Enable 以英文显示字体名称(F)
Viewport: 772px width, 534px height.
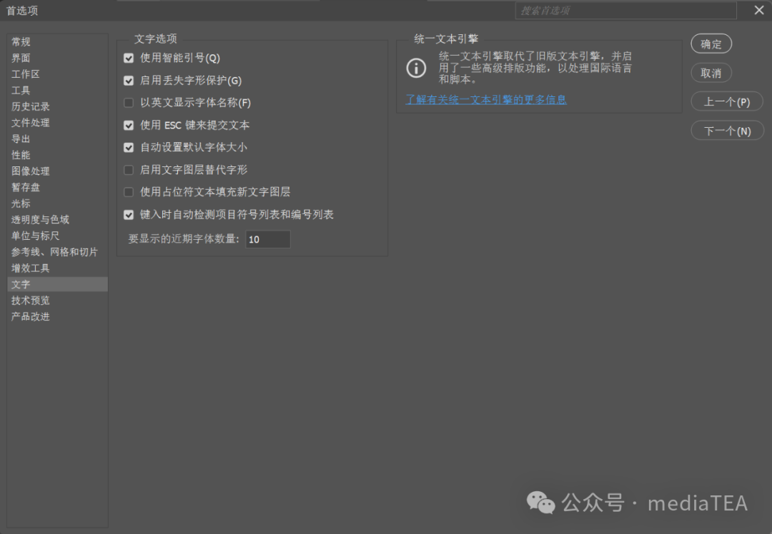[129, 102]
